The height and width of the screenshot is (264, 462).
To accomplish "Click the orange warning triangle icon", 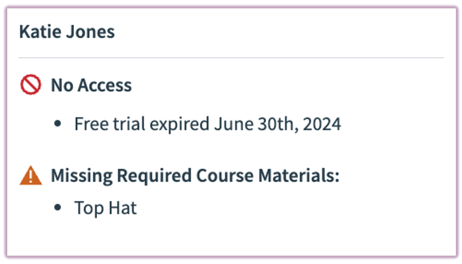I will pyautogui.click(x=31, y=176).
